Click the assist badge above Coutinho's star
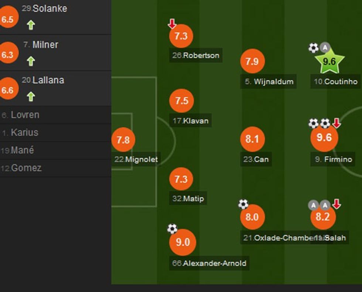Screen dimensions: 362x292 pyautogui.click(x=325, y=48)
